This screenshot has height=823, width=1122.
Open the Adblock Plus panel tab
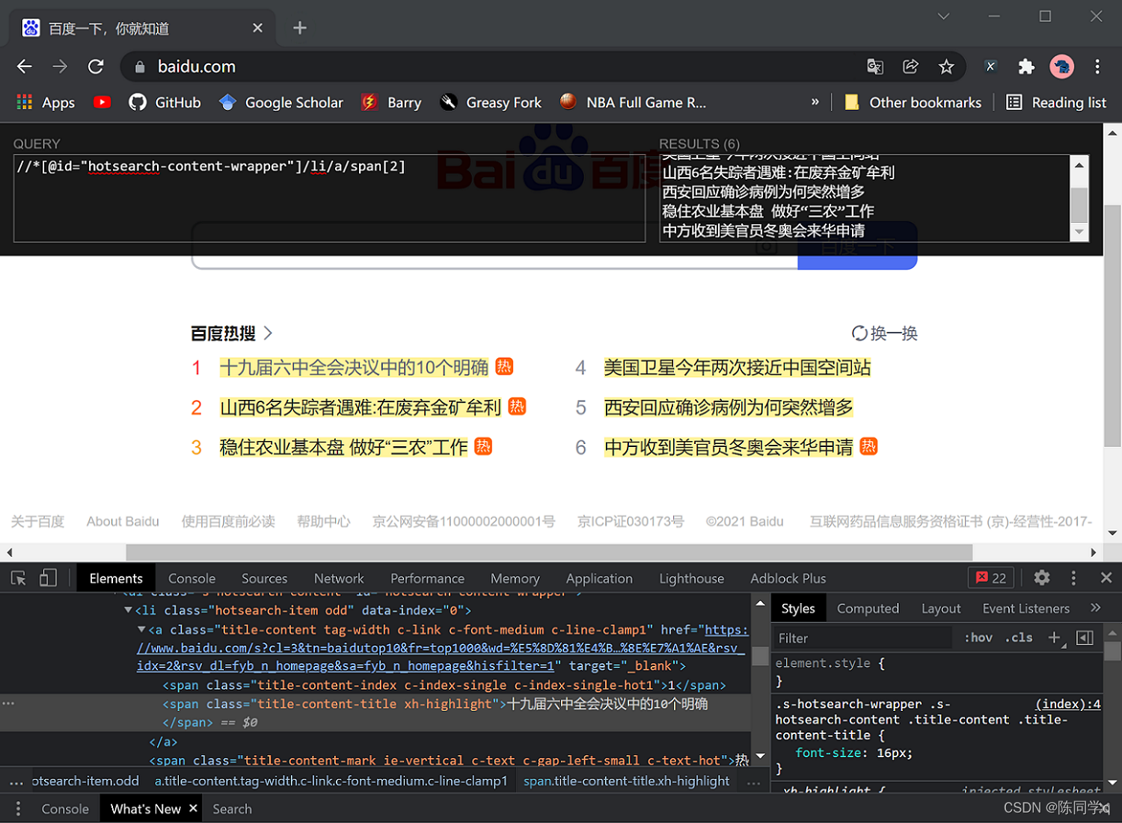788,578
